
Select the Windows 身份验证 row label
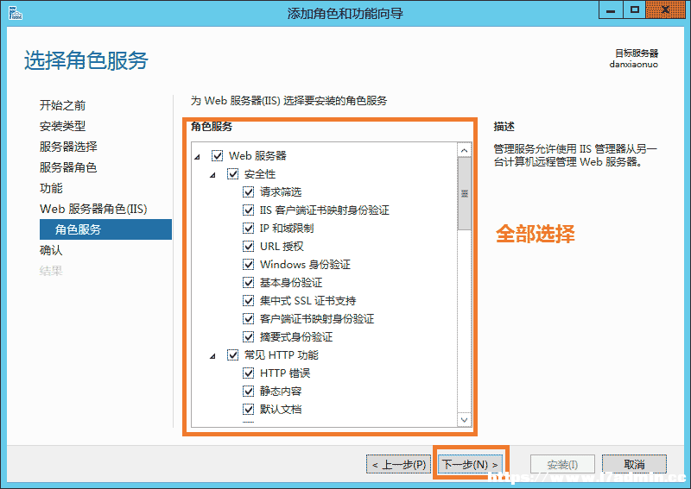[305, 264]
